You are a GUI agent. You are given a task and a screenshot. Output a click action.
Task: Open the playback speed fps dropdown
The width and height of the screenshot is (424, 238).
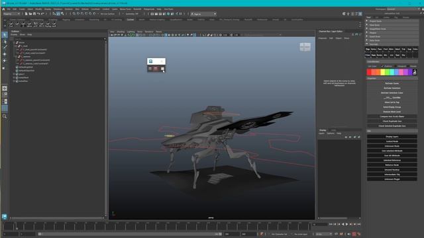click(323, 234)
